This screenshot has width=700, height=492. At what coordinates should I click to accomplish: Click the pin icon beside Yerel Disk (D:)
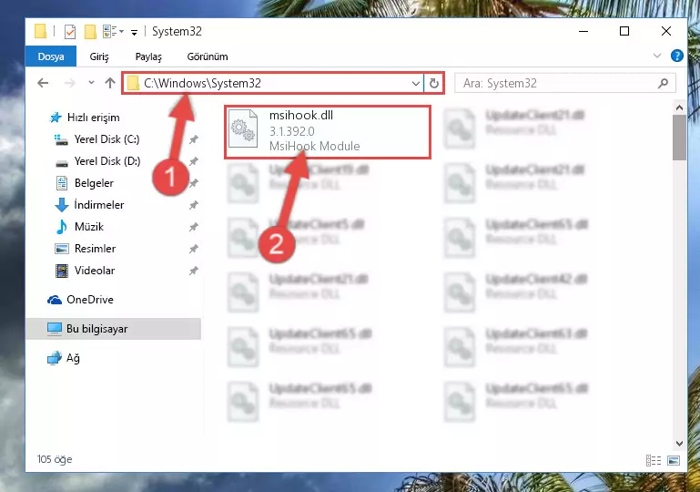coord(193,161)
